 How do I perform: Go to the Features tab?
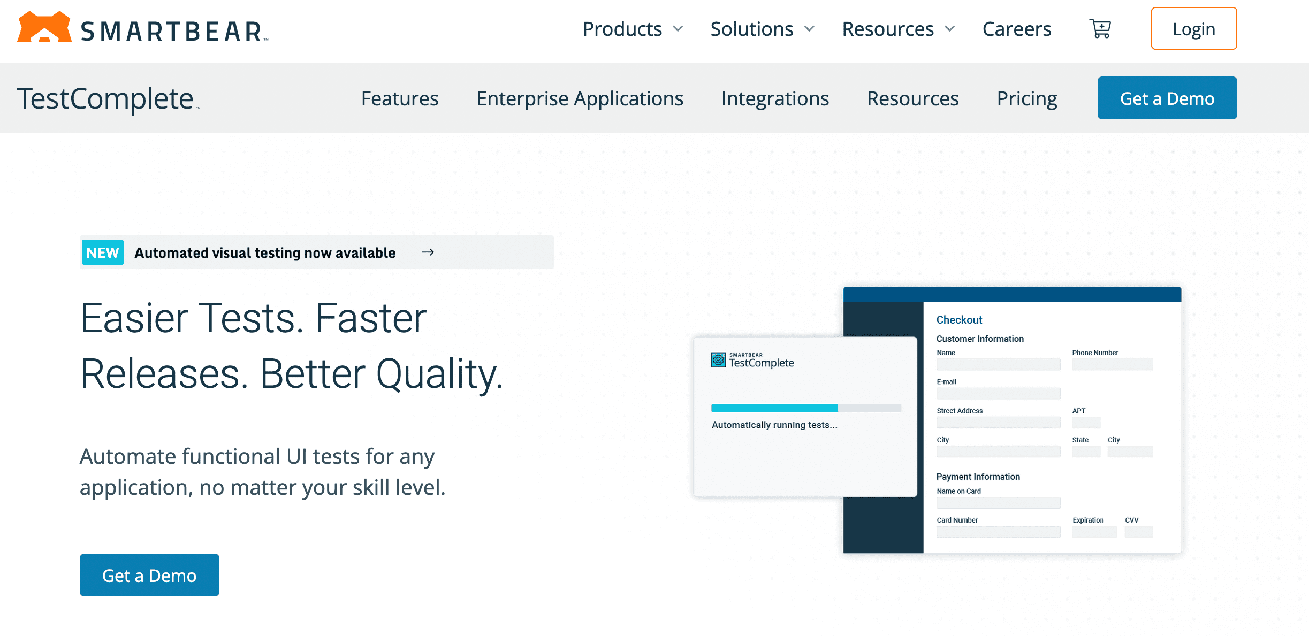(x=400, y=98)
